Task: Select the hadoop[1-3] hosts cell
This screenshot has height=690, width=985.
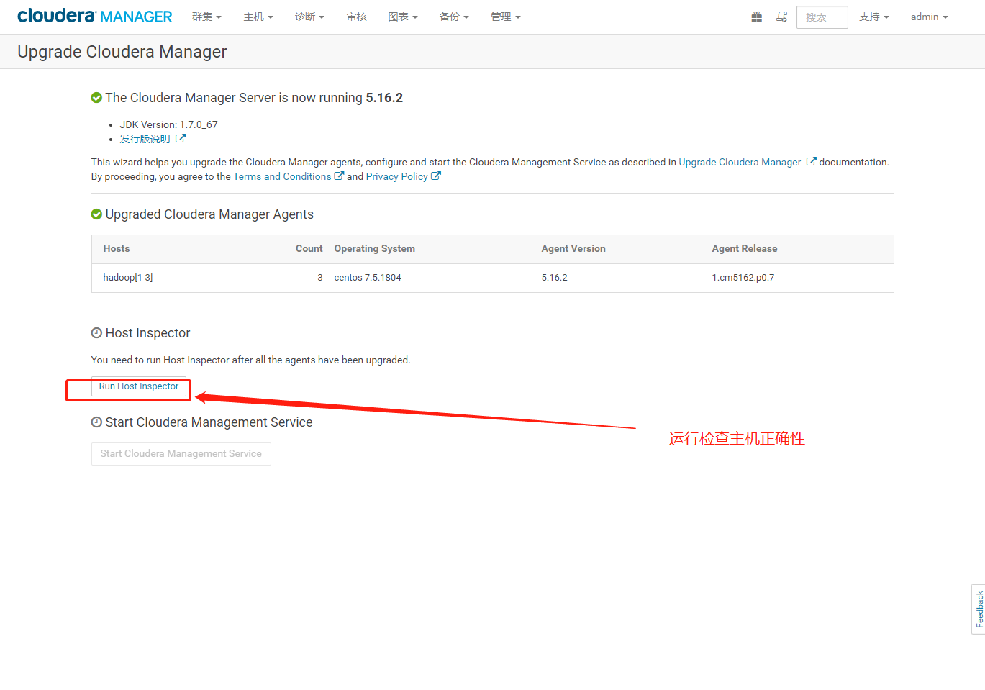Action: (x=128, y=277)
